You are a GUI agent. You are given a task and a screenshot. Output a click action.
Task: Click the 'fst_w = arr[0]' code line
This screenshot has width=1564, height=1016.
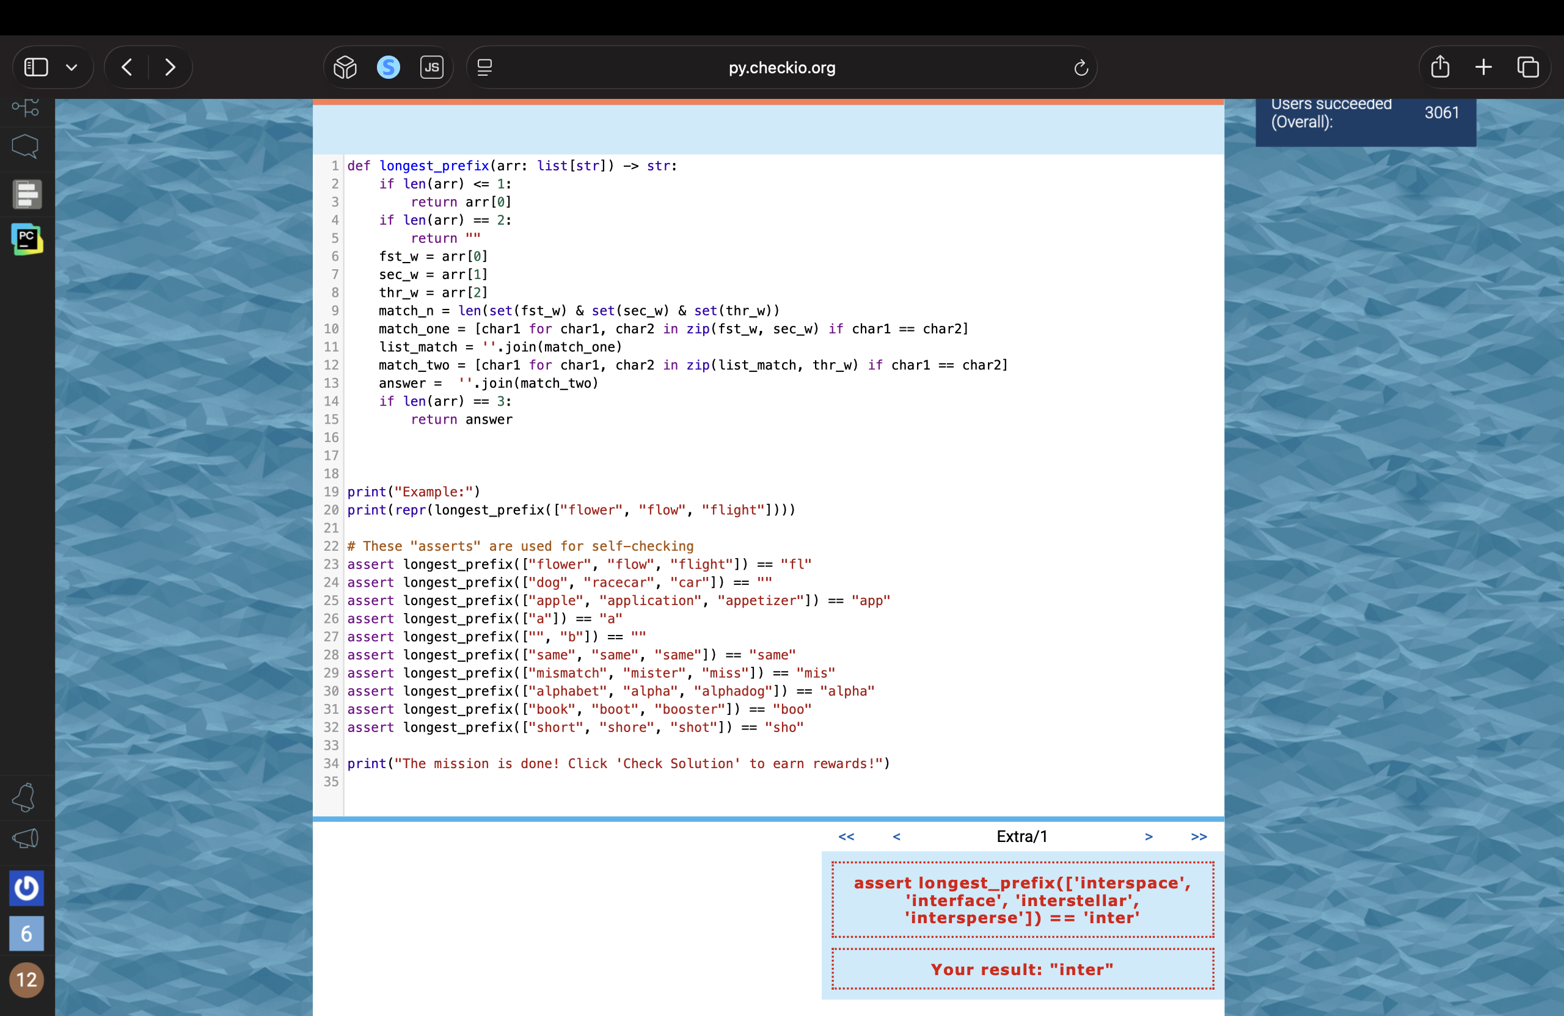tap(433, 256)
